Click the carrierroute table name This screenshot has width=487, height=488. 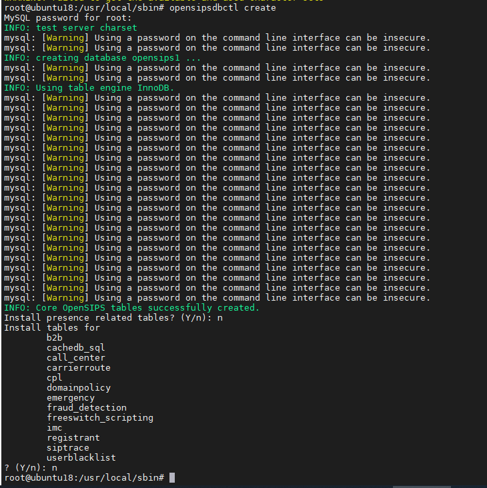pos(78,368)
